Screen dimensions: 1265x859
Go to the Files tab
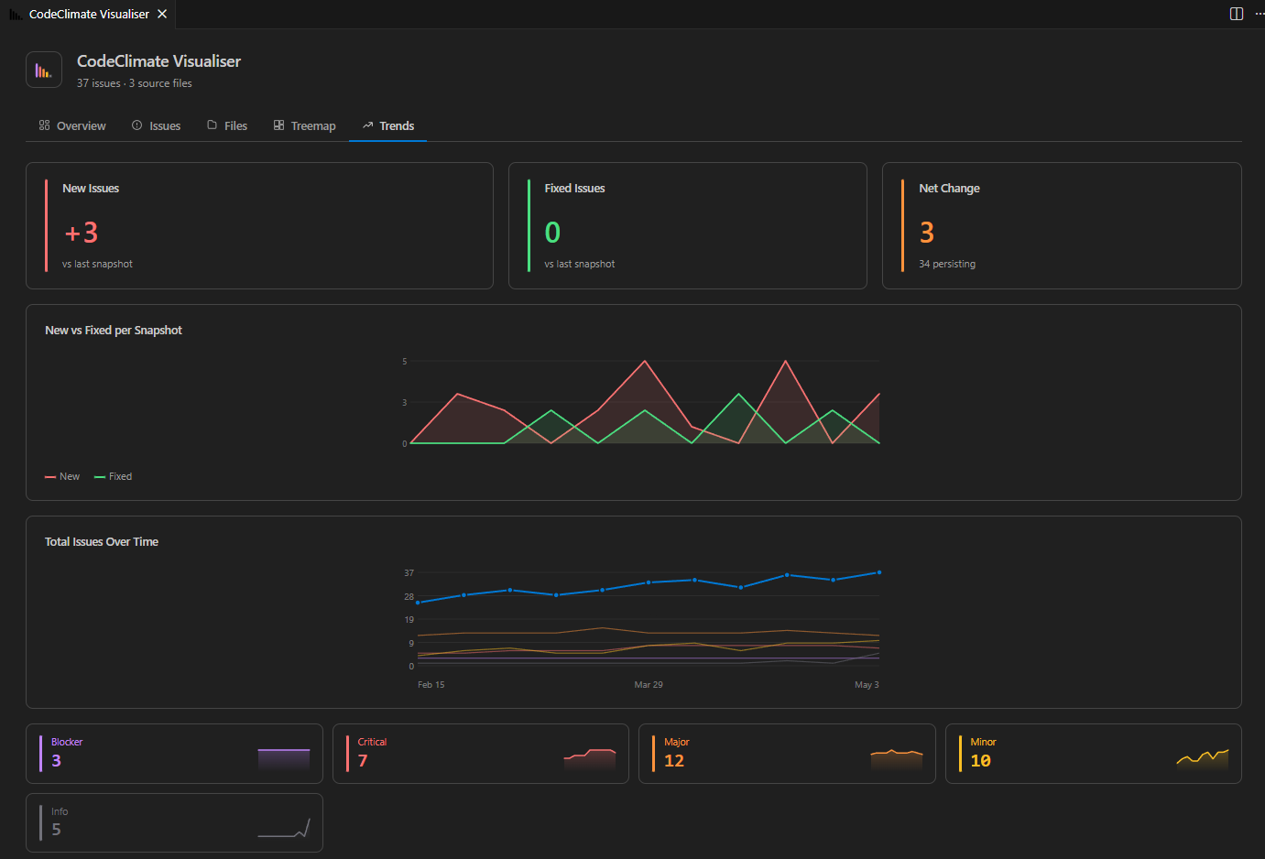(227, 125)
